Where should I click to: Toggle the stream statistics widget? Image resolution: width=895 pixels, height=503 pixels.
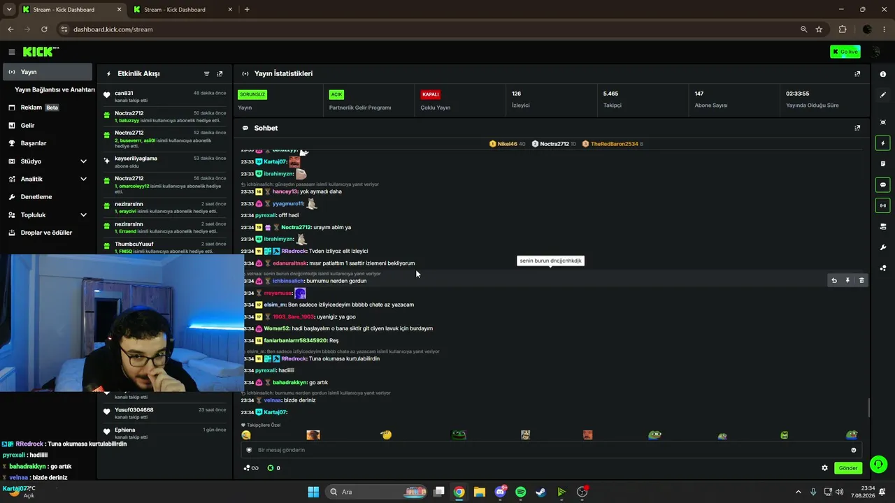point(883,205)
